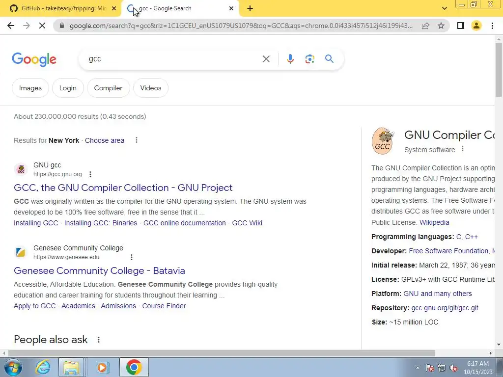
Task: Click in the Google search input field
Action: pos(173,59)
